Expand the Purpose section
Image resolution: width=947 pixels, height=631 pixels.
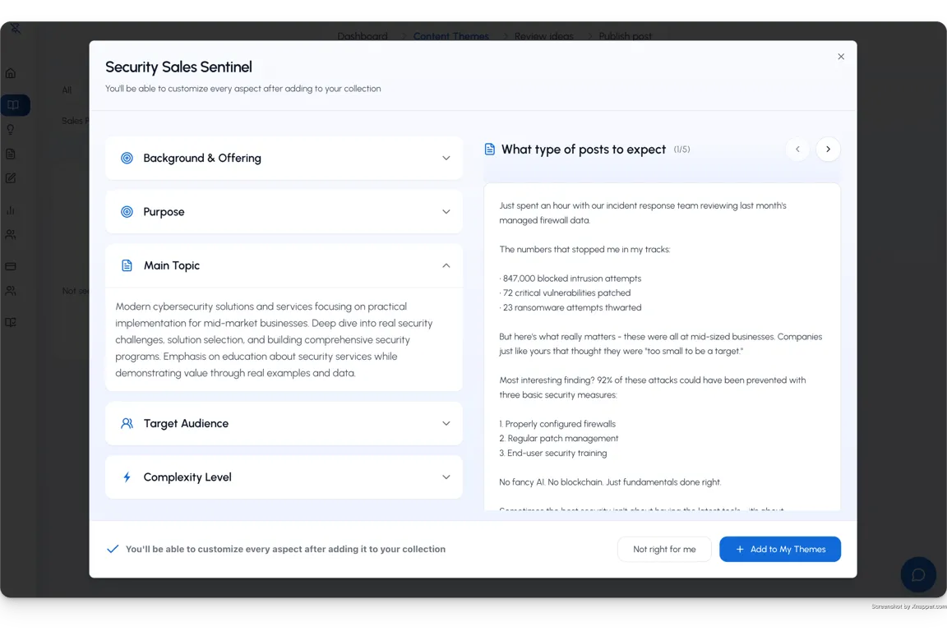point(284,212)
